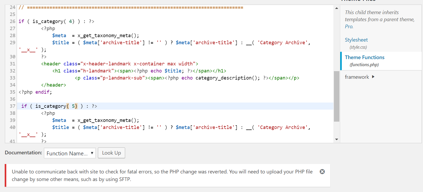Select Theme Functions file
This screenshot has width=423, height=192.
tap(365, 57)
